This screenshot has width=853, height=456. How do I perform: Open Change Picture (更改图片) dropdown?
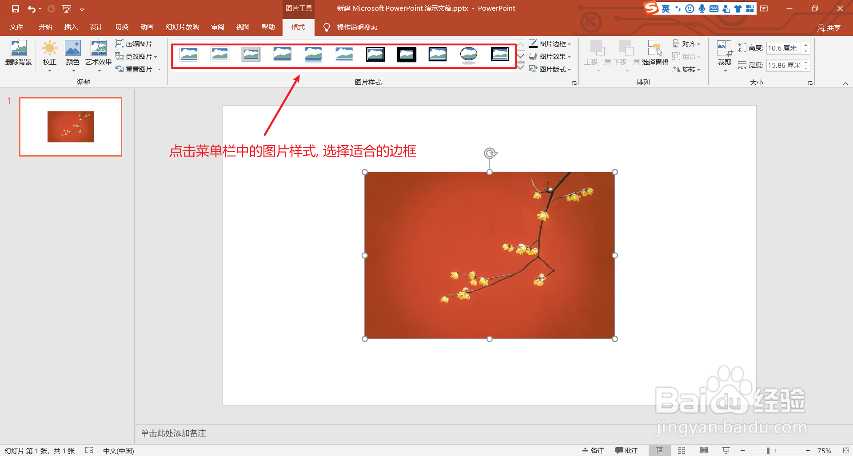click(x=136, y=56)
